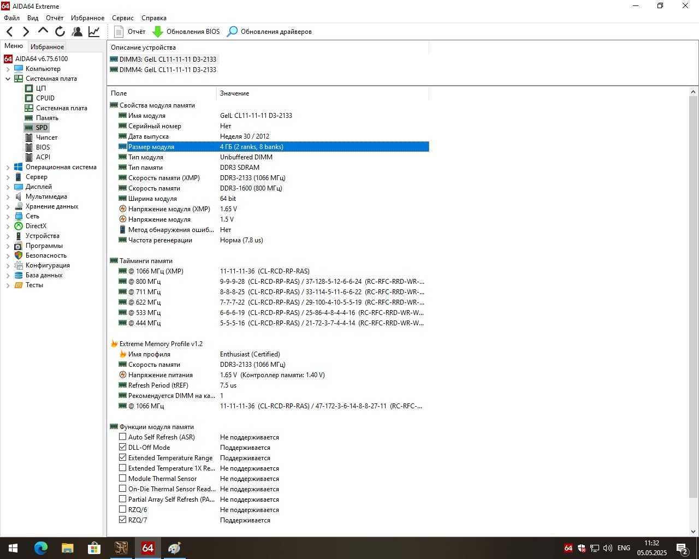The height and width of the screenshot is (559, 699).
Task: Switch to the Меню sidebar tab
Action: click(x=14, y=46)
